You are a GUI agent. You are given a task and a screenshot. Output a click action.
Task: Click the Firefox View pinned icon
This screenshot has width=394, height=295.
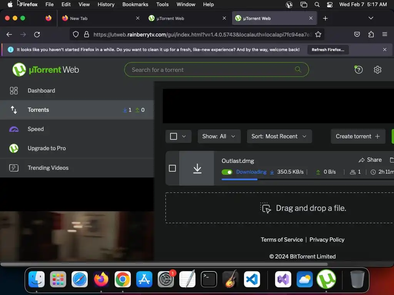click(x=48, y=18)
